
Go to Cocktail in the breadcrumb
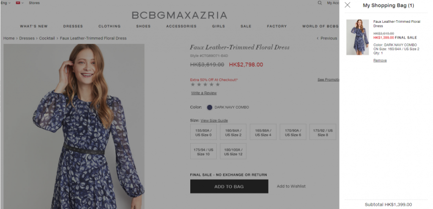click(x=47, y=38)
